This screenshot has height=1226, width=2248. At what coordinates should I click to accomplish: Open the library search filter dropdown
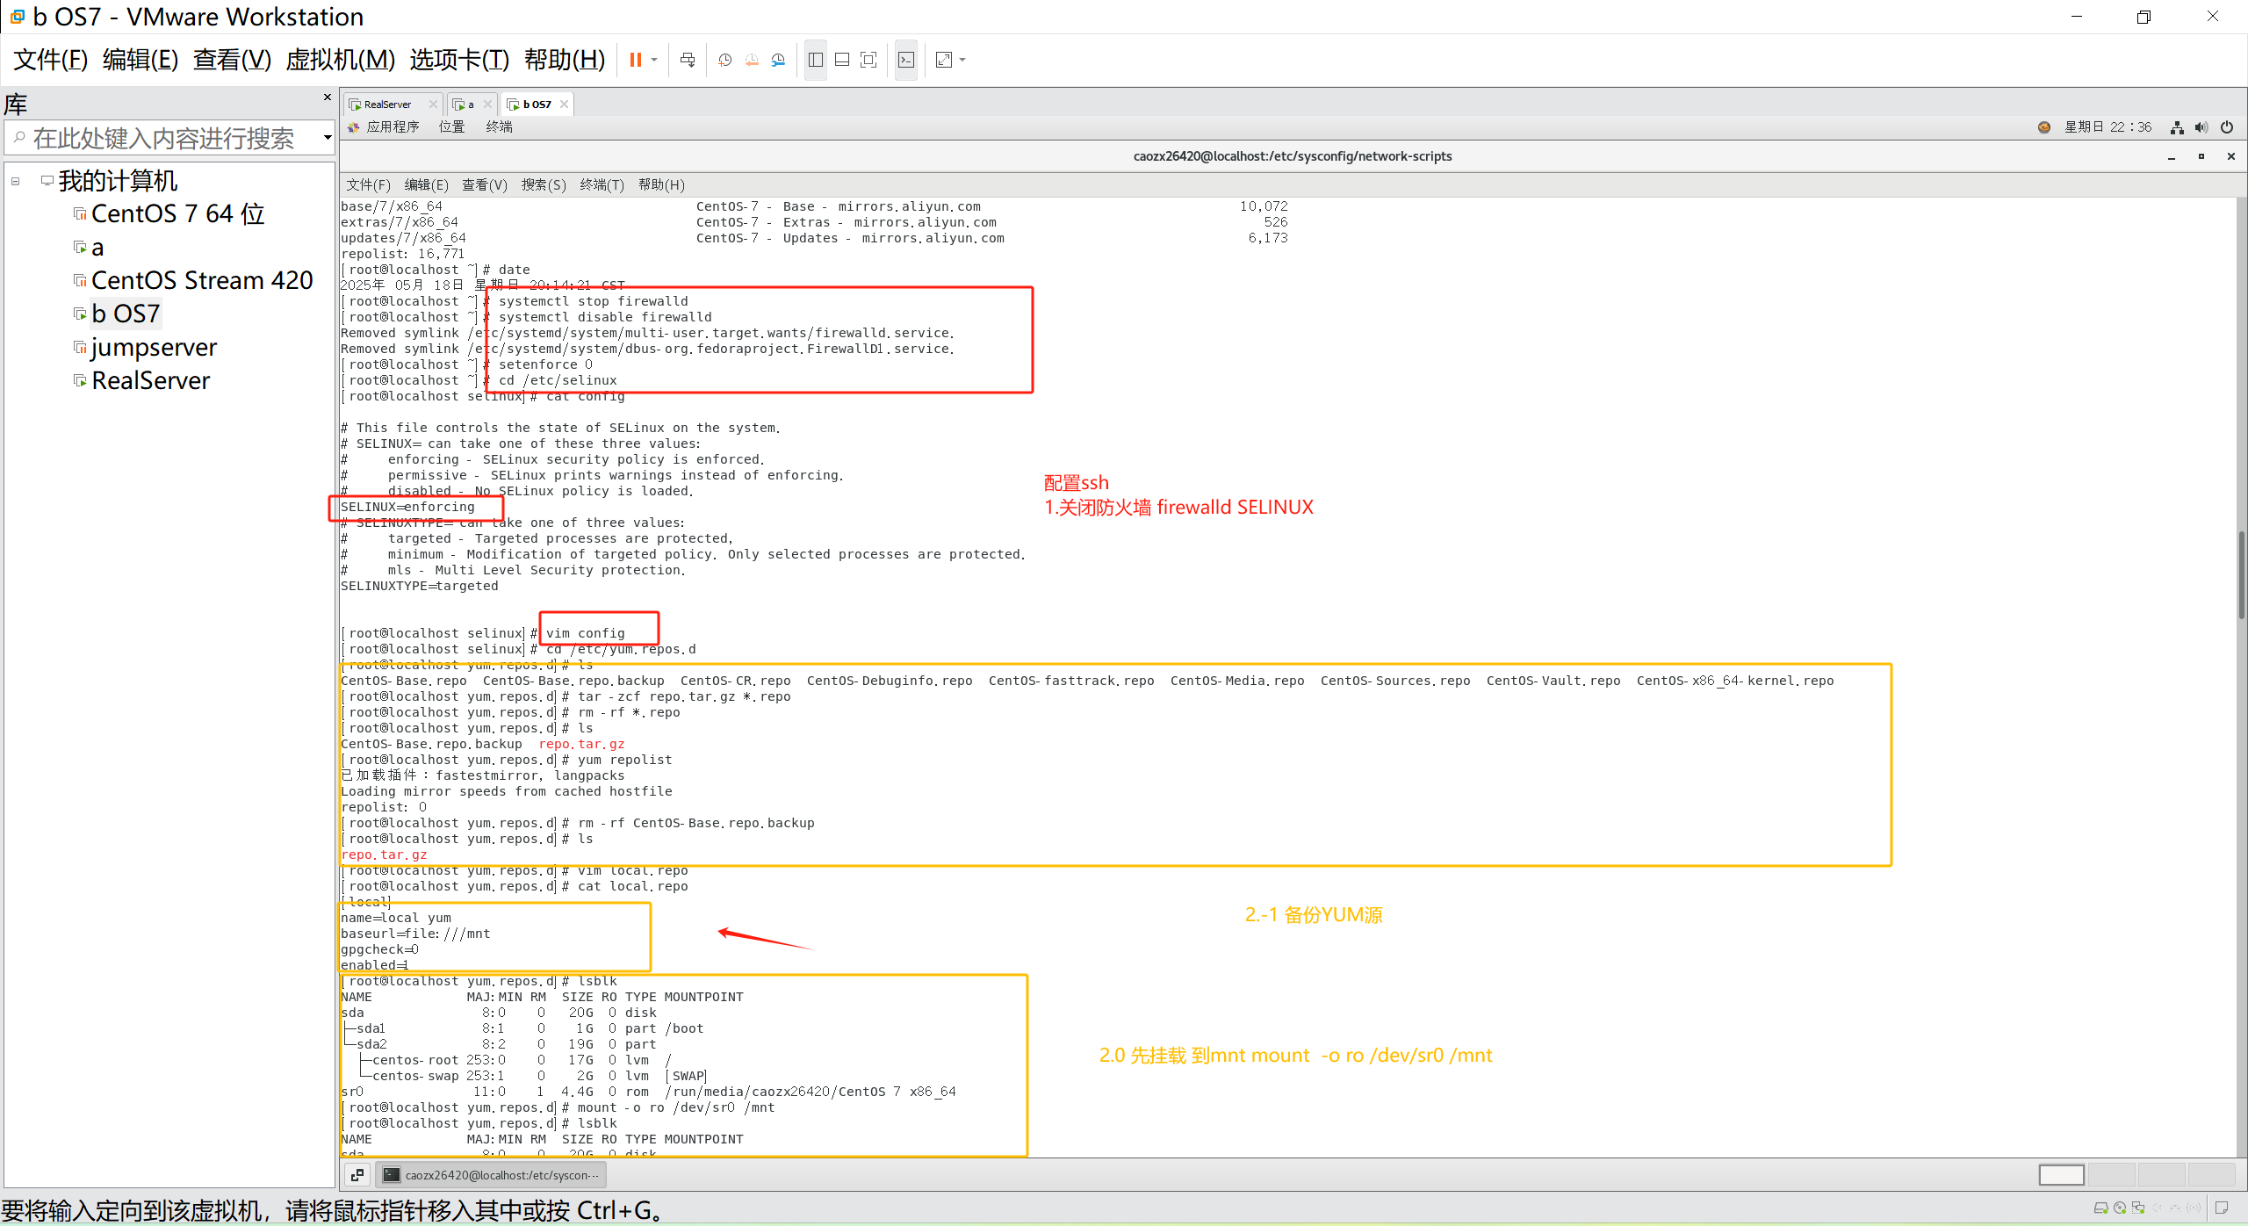click(328, 138)
